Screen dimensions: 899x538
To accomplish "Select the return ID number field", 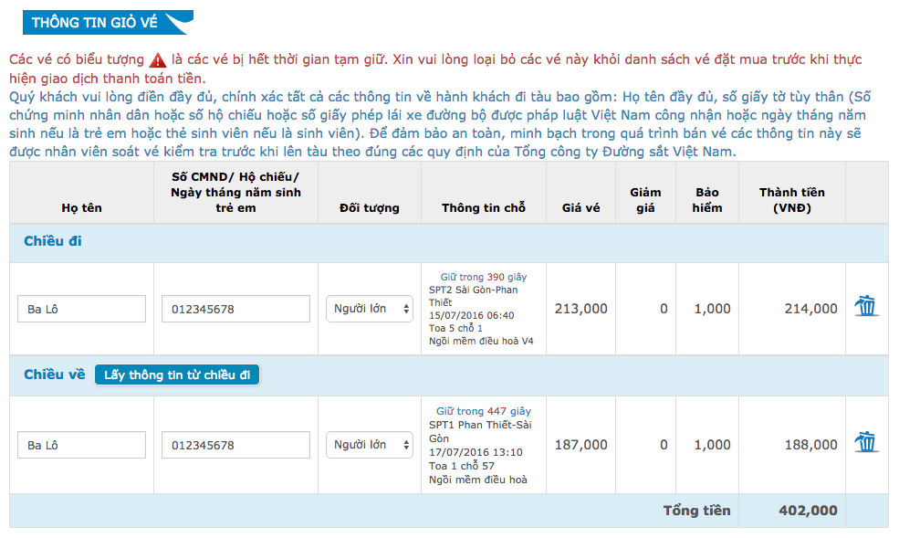I will [235, 445].
